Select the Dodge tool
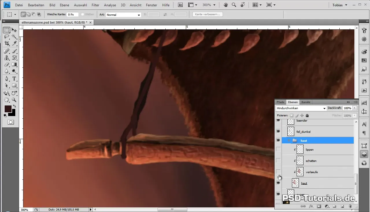The image size is (370, 212). 14,71
